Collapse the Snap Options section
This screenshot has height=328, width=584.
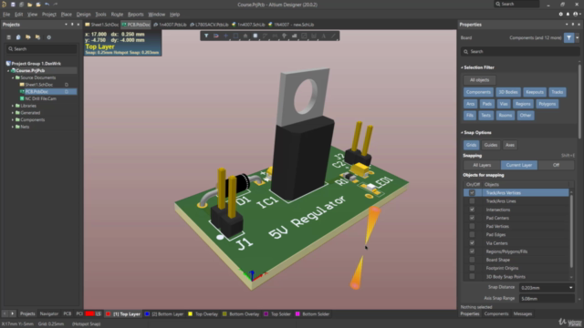point(463,133)
